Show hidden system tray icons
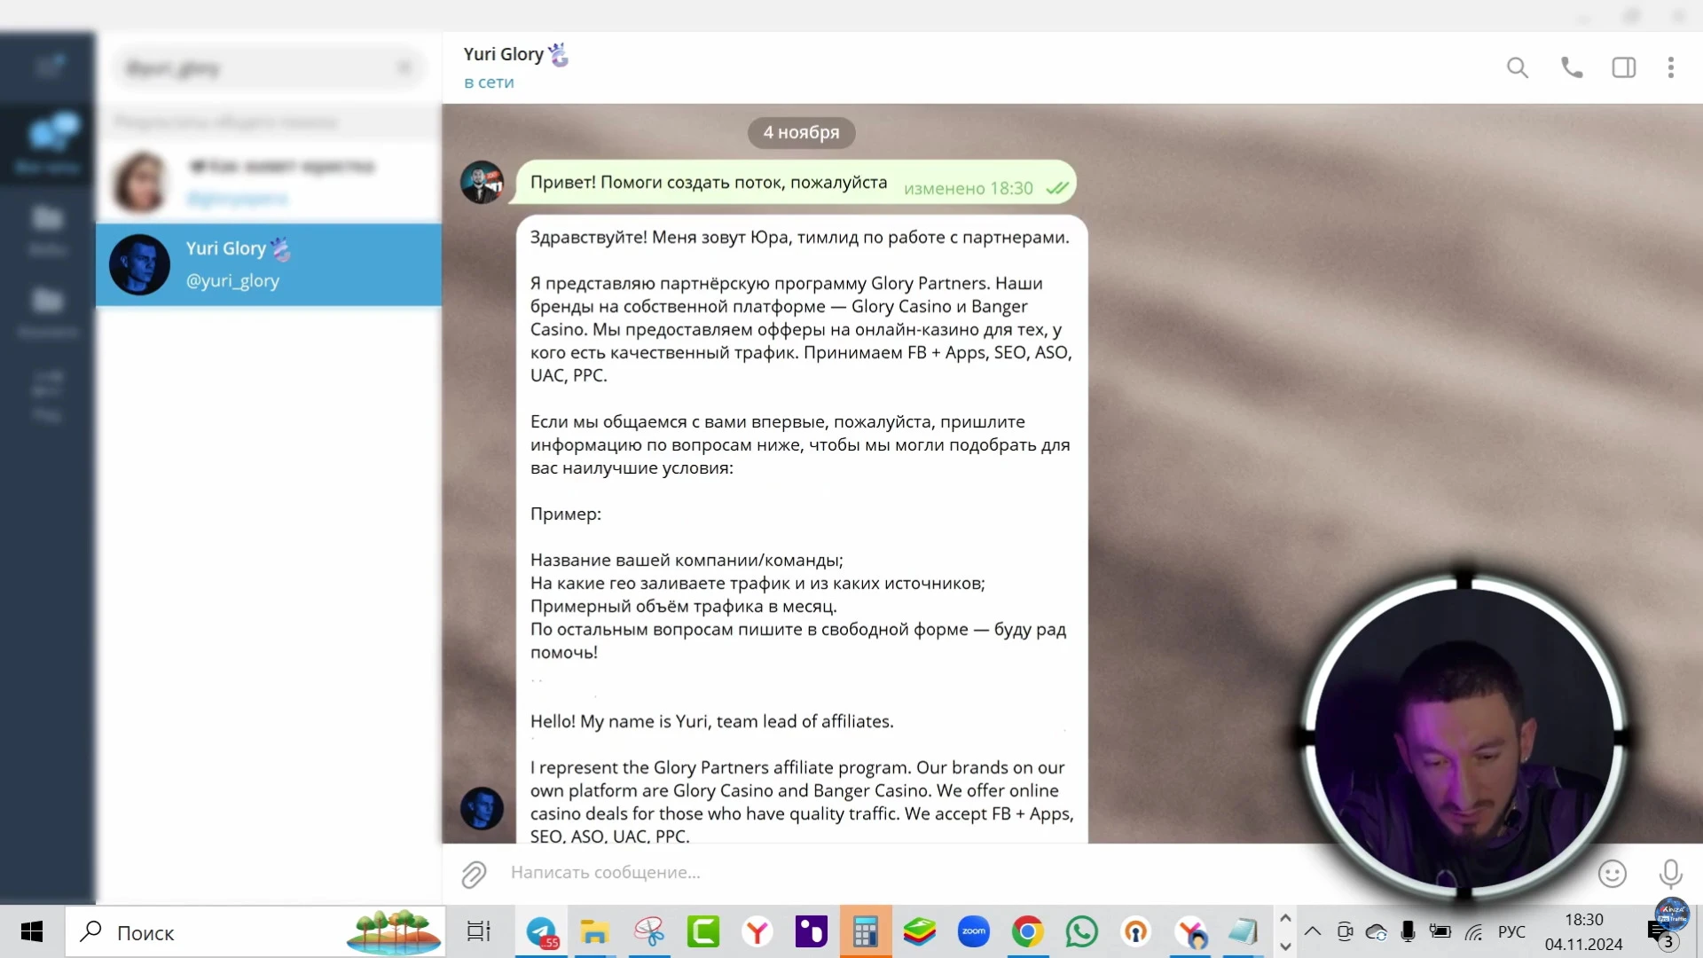 [1313, 931]
